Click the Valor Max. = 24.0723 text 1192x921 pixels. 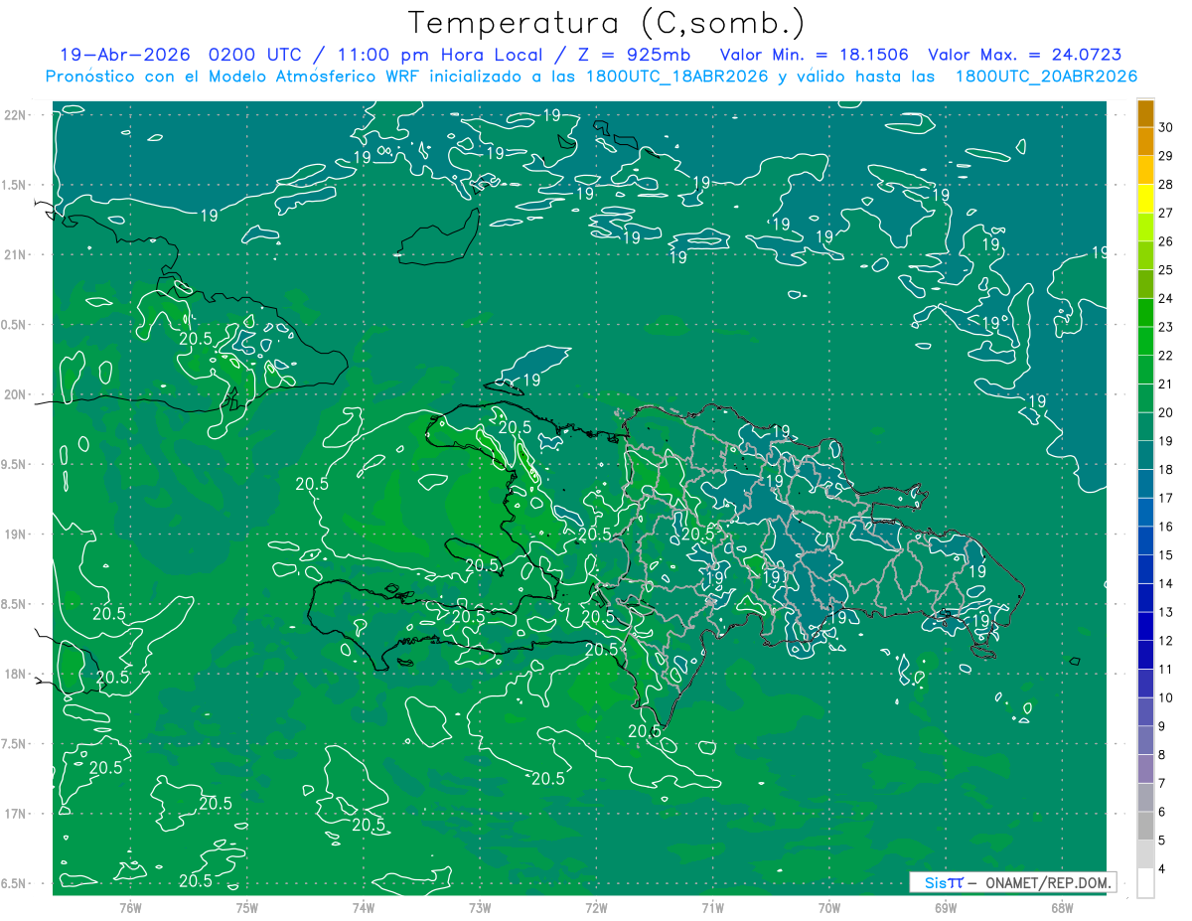click(x=1025, y=56)
